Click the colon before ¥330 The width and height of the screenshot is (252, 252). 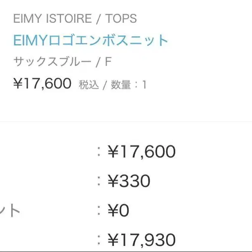(x=99, y=181)
